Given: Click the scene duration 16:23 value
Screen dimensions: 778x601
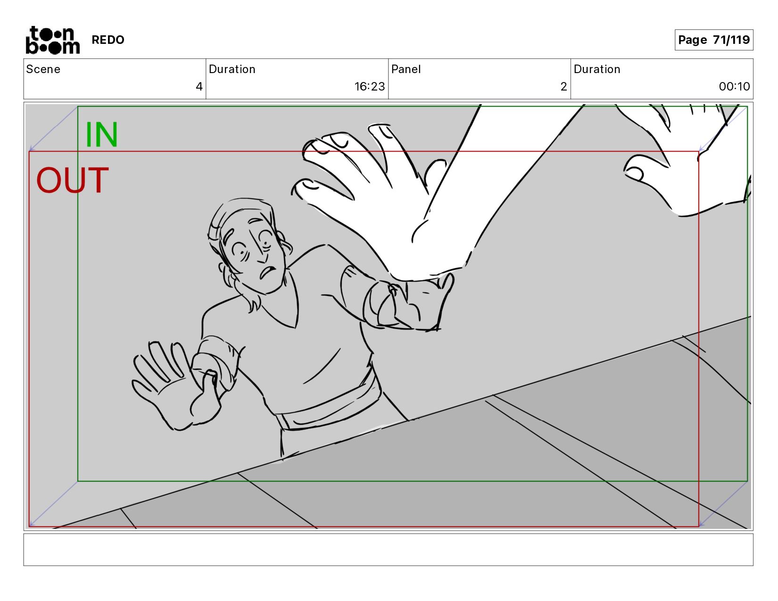Looking at the screenshot, I should [x=370, y=87].
